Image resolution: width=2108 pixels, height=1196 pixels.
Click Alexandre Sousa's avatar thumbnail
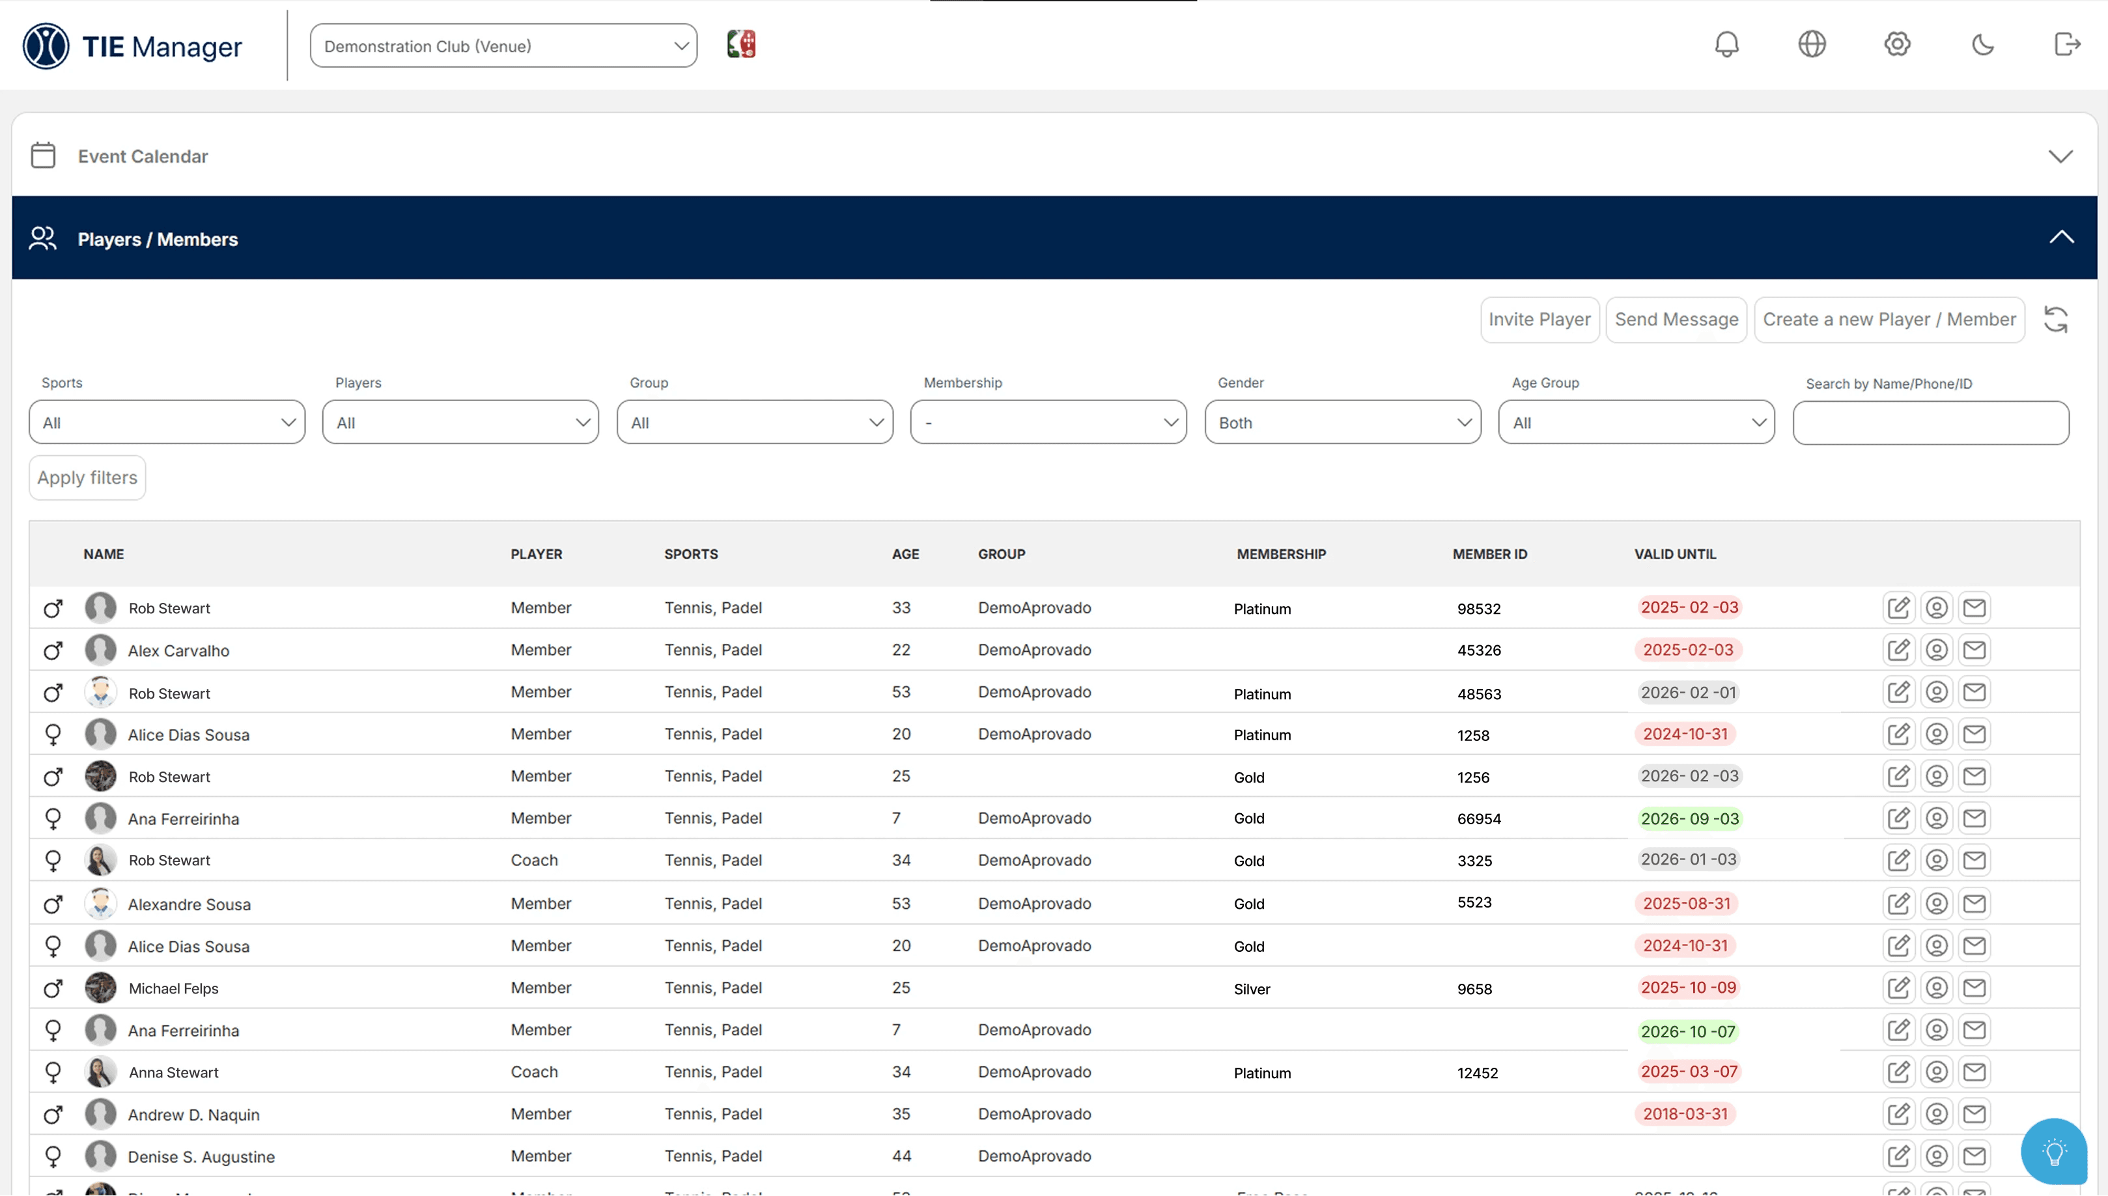[x=100, y=904]
